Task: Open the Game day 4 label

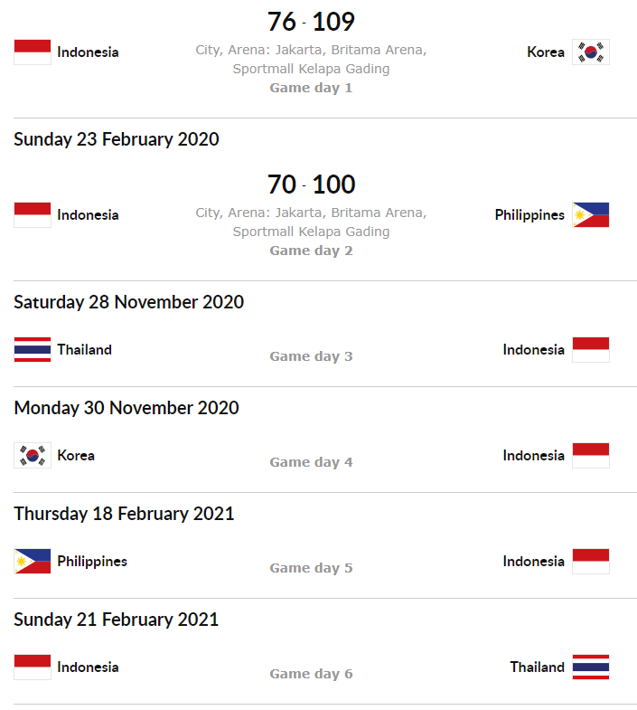Action: pyautogui.click(x=311, y=462)
